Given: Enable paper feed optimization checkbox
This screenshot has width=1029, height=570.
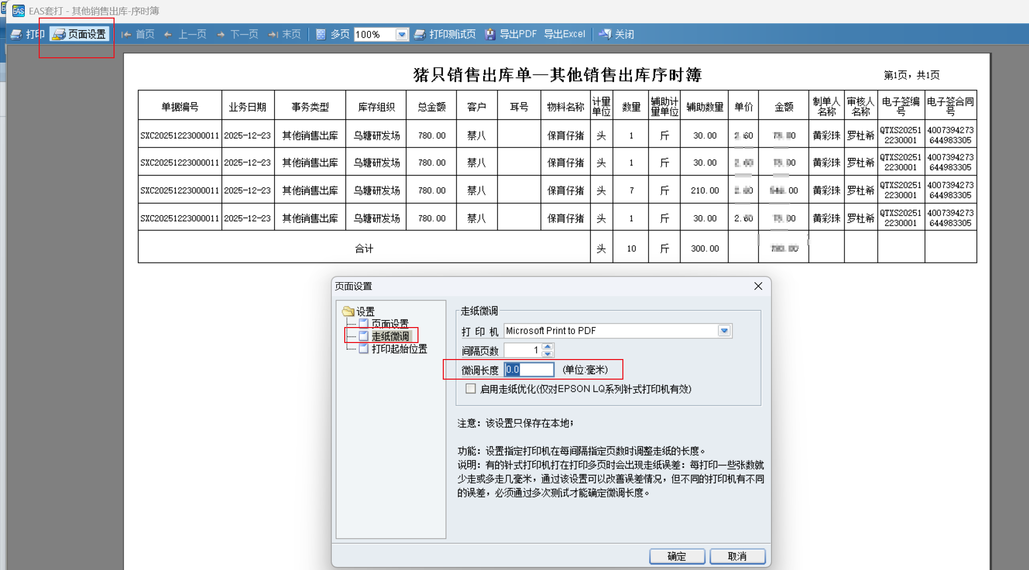Looking at the screenshot, I should coord(471,389).
